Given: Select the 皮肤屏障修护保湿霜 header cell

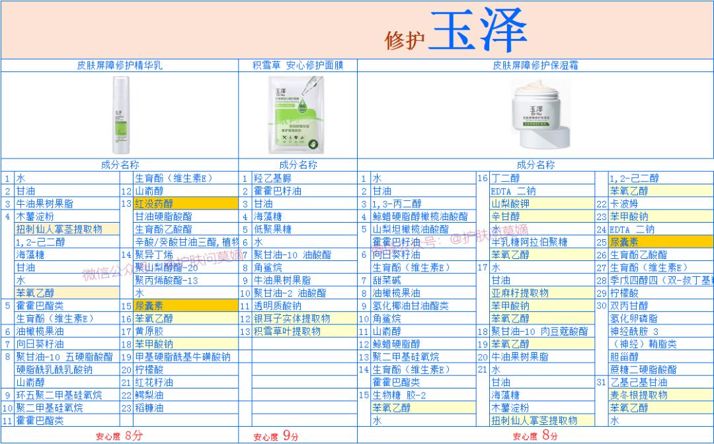Looking at the screenshot, I should pyautogui.click(x=535, y=65).
